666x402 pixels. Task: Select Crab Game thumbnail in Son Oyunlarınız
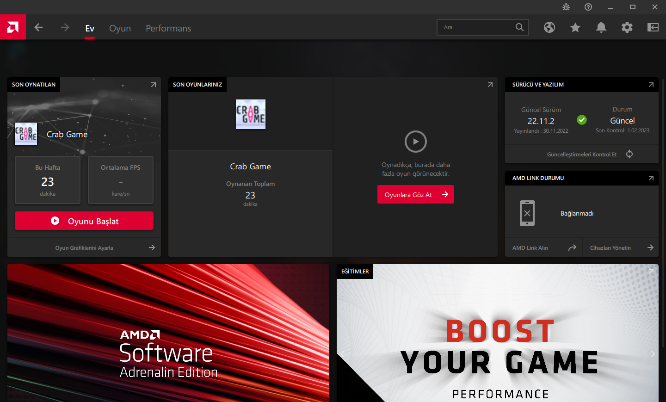[251, 114]
